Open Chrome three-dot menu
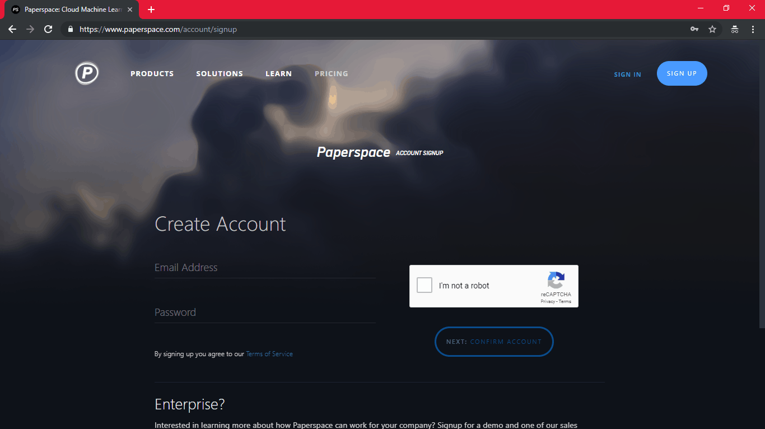 click(x=753, y=29)
